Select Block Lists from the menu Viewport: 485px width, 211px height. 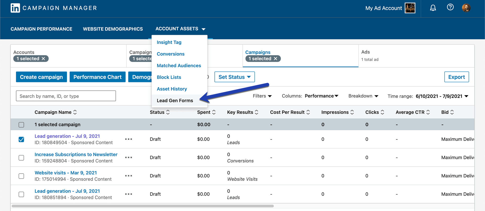pyautogui.click(x=169, y=77)
